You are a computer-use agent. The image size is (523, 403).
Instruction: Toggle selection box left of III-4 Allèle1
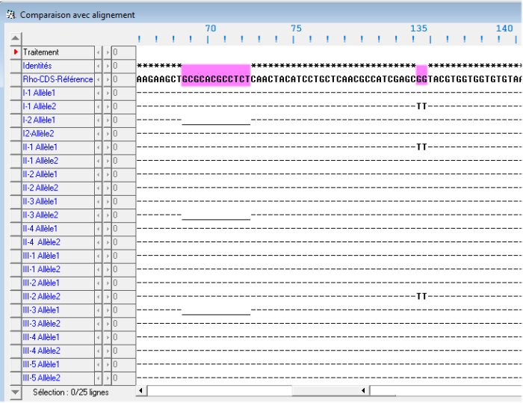tap(16, 337)
